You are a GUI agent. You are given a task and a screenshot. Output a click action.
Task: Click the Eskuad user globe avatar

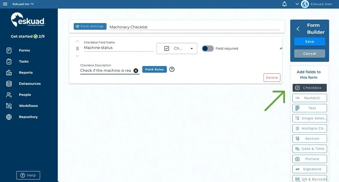[x=305, y=4]
